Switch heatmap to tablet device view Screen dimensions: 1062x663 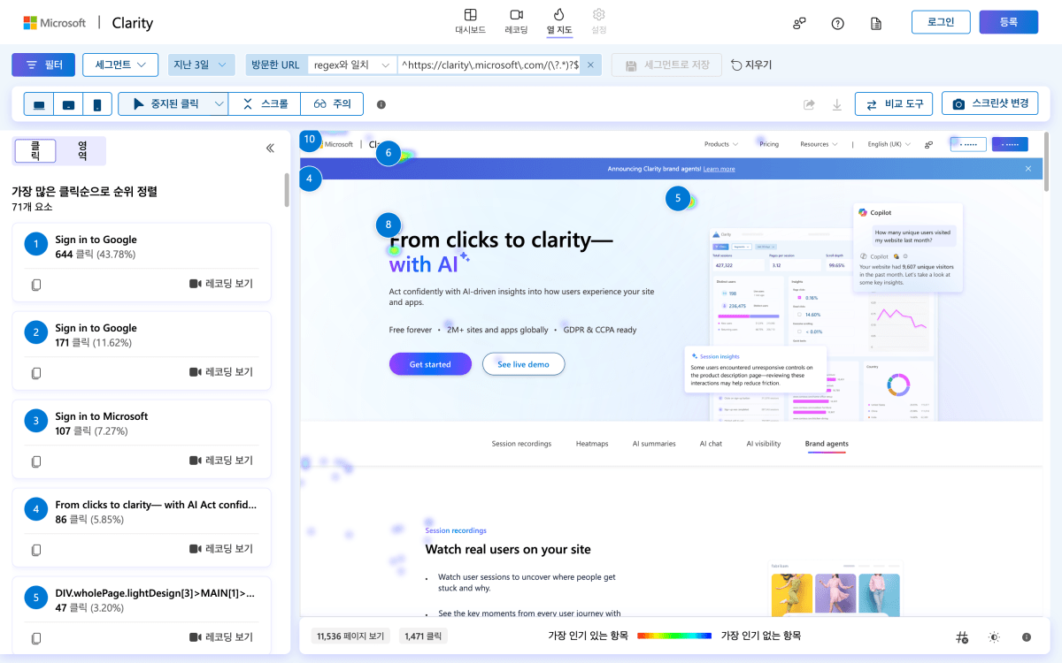pos(68,104)
